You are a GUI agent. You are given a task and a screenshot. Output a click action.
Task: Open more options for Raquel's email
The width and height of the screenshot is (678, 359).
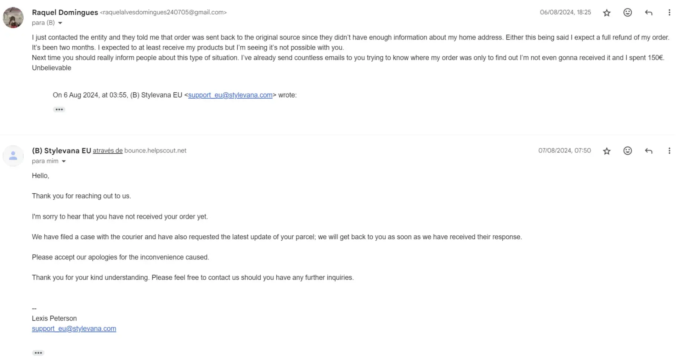click(x=669, y=12)
